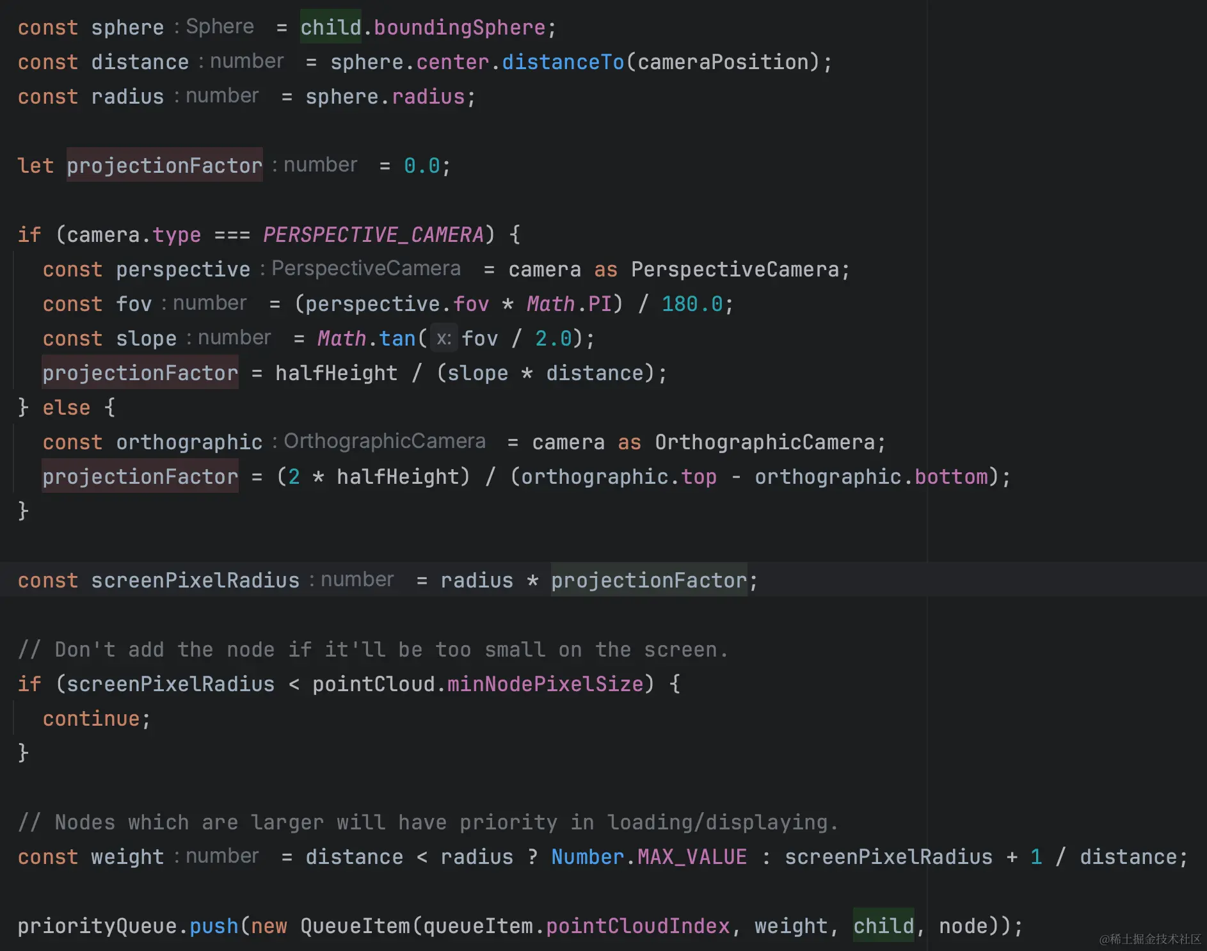
Task: Click 'cameraPosition' argument
Action: pyautogui.click(x=724, y=62)
